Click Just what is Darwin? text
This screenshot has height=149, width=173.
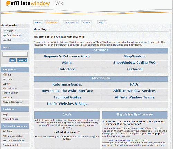point(67,132)
